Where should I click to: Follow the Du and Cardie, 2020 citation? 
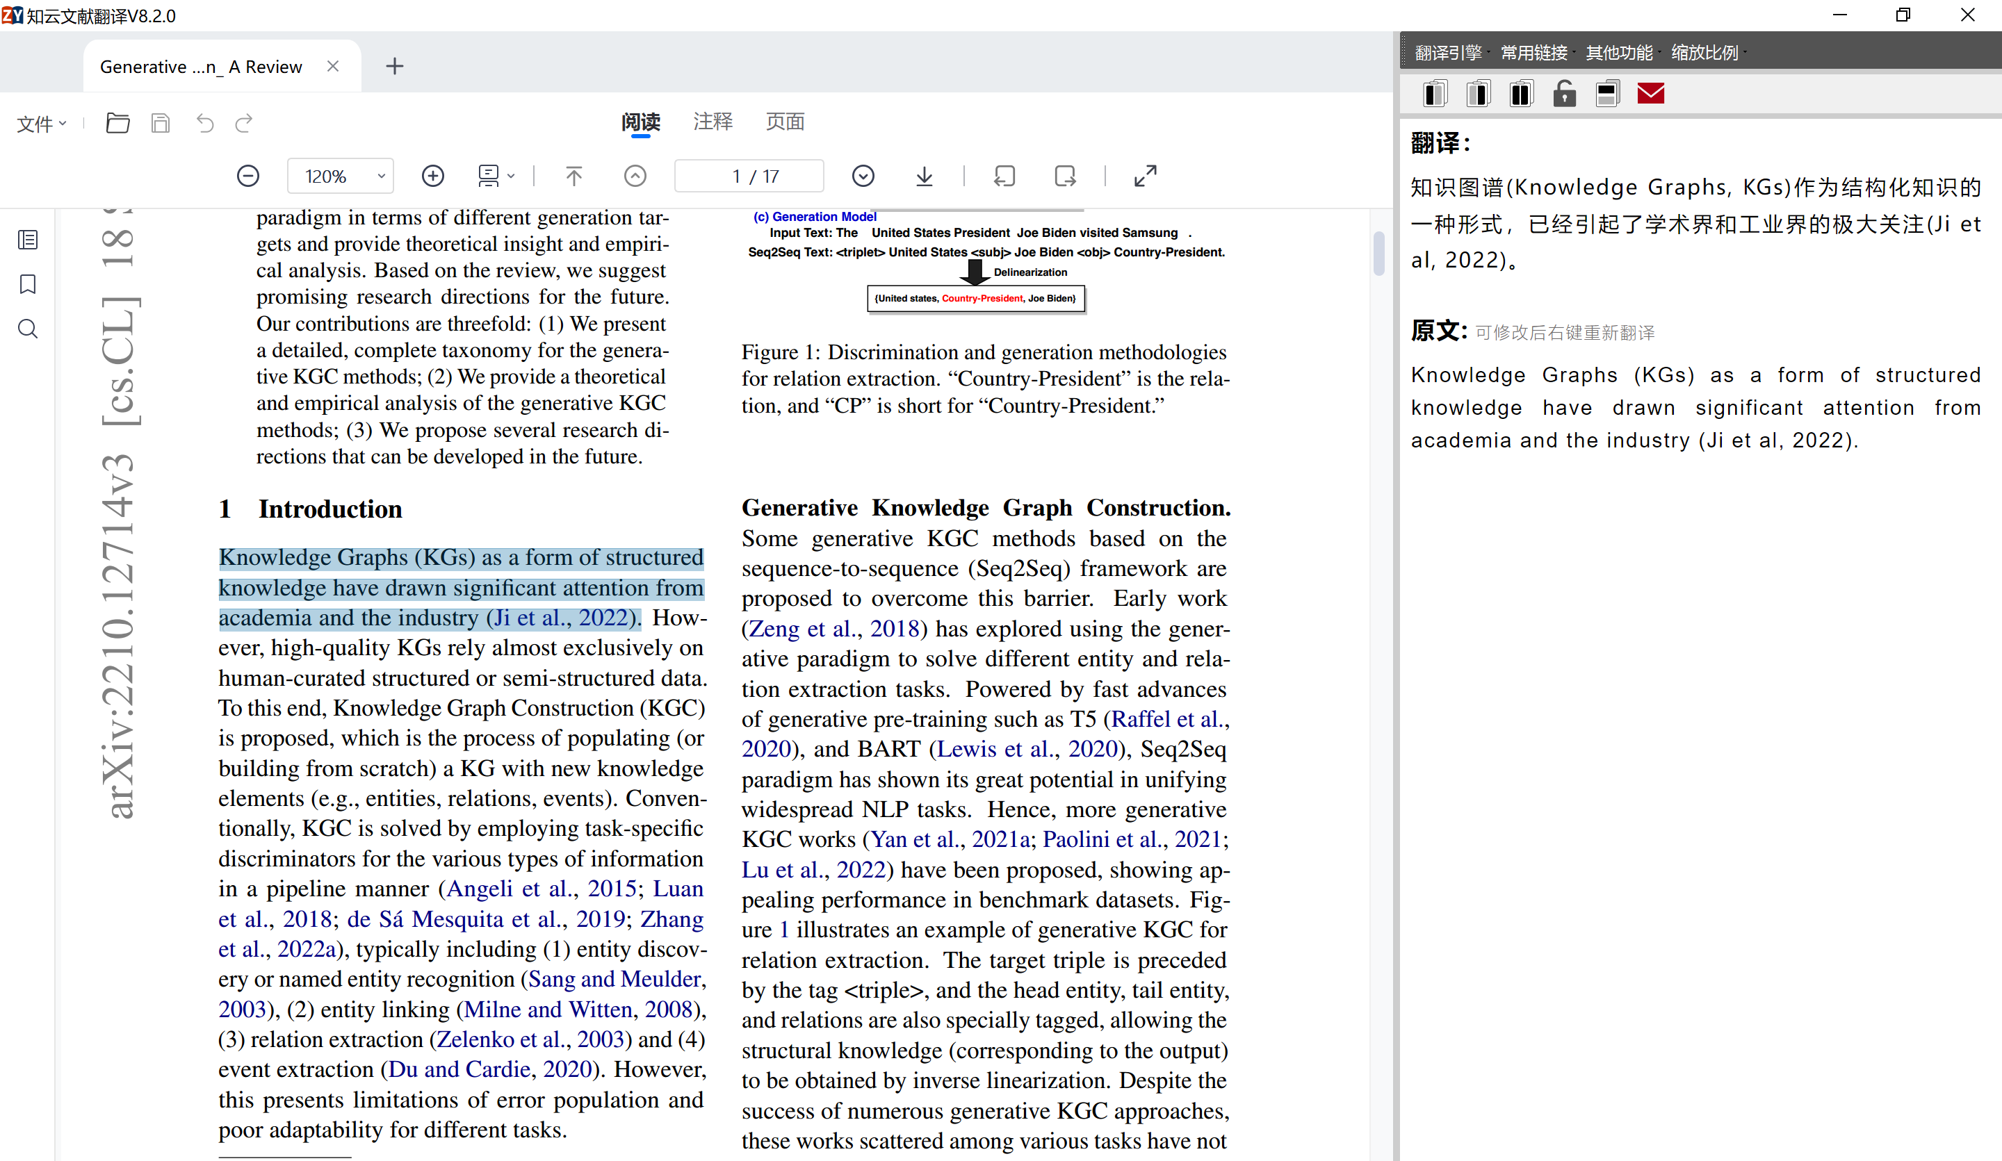[489, 1070]
